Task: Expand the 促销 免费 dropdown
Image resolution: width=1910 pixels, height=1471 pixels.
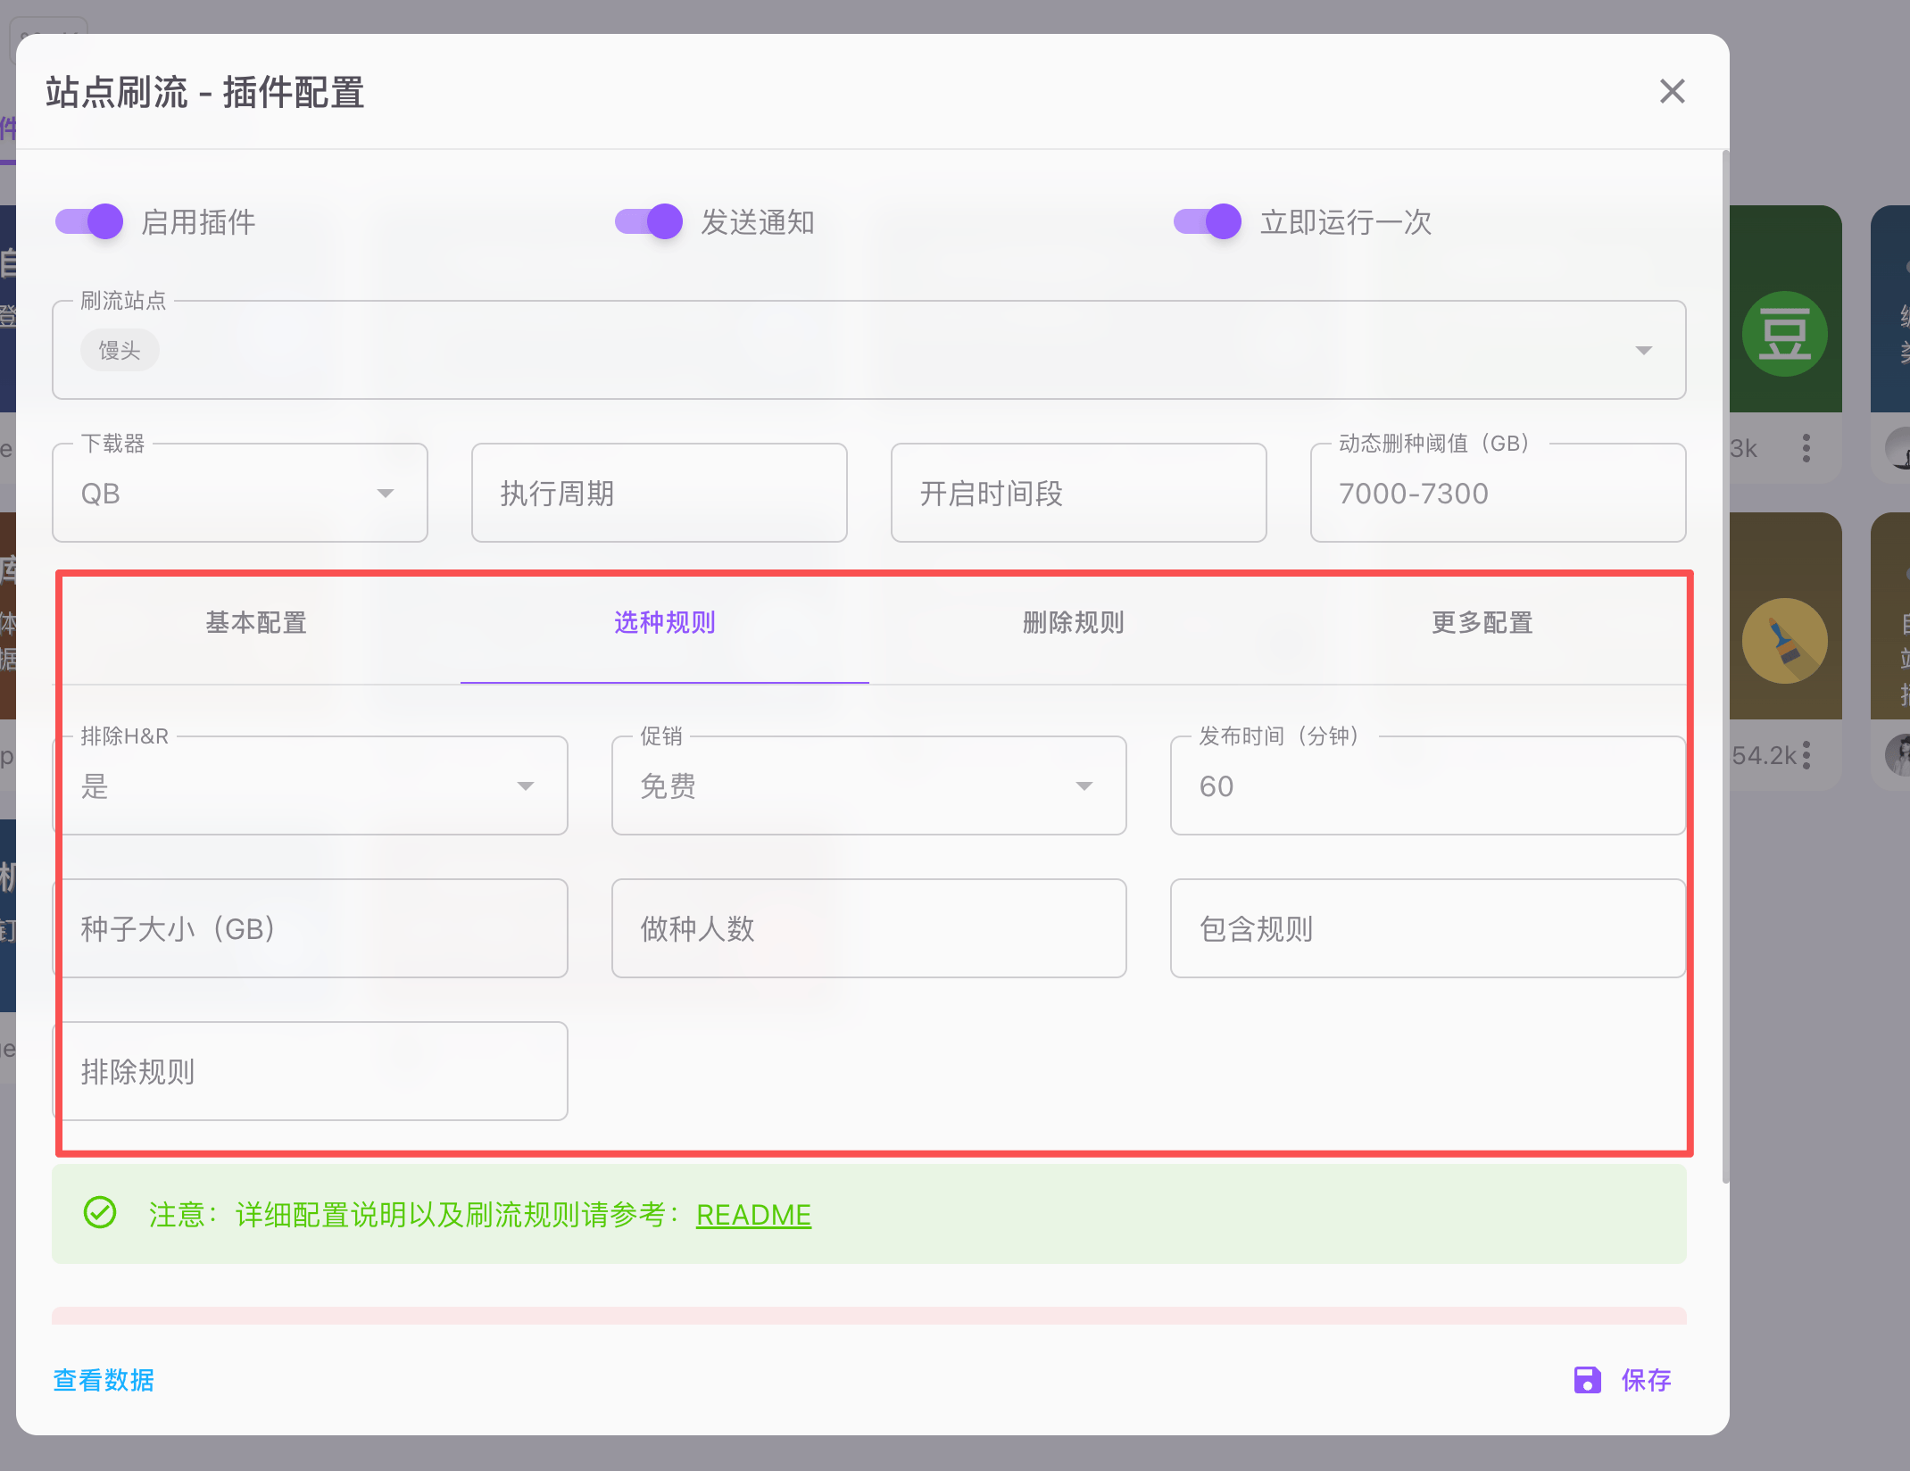Action: pos(1084,785)
